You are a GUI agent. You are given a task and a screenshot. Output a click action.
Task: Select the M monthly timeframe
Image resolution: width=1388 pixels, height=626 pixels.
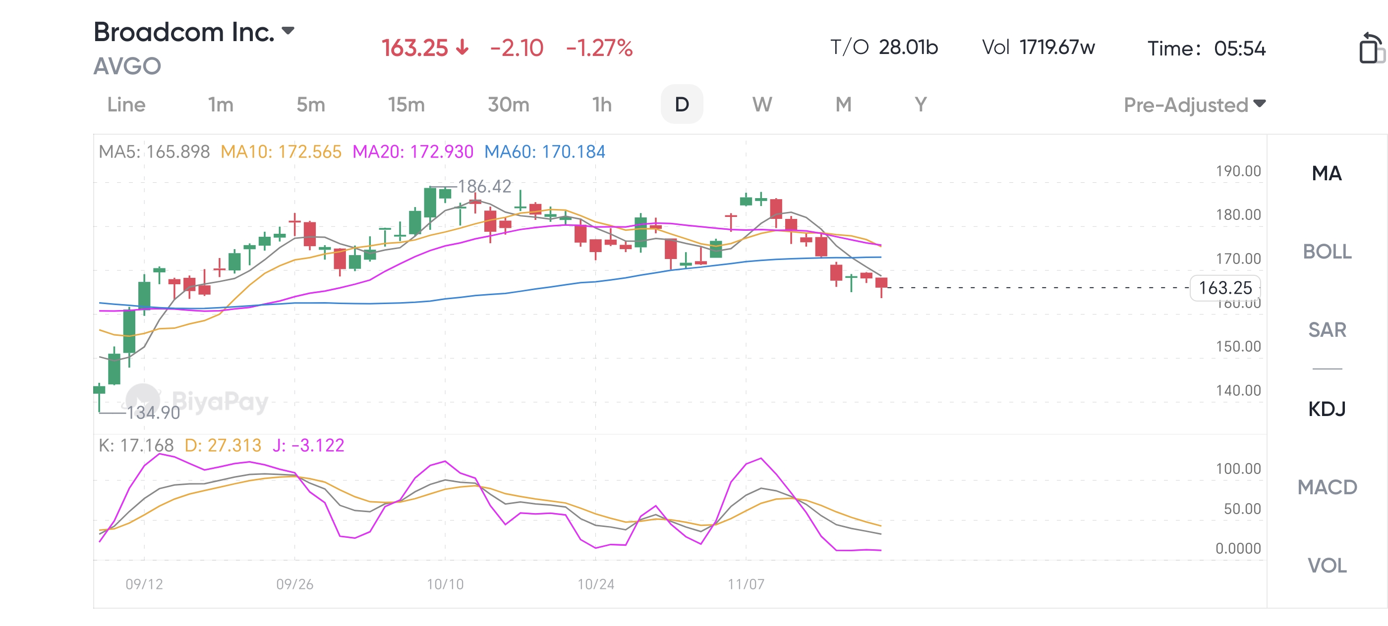pyautogui.click(x=843, y=104)
